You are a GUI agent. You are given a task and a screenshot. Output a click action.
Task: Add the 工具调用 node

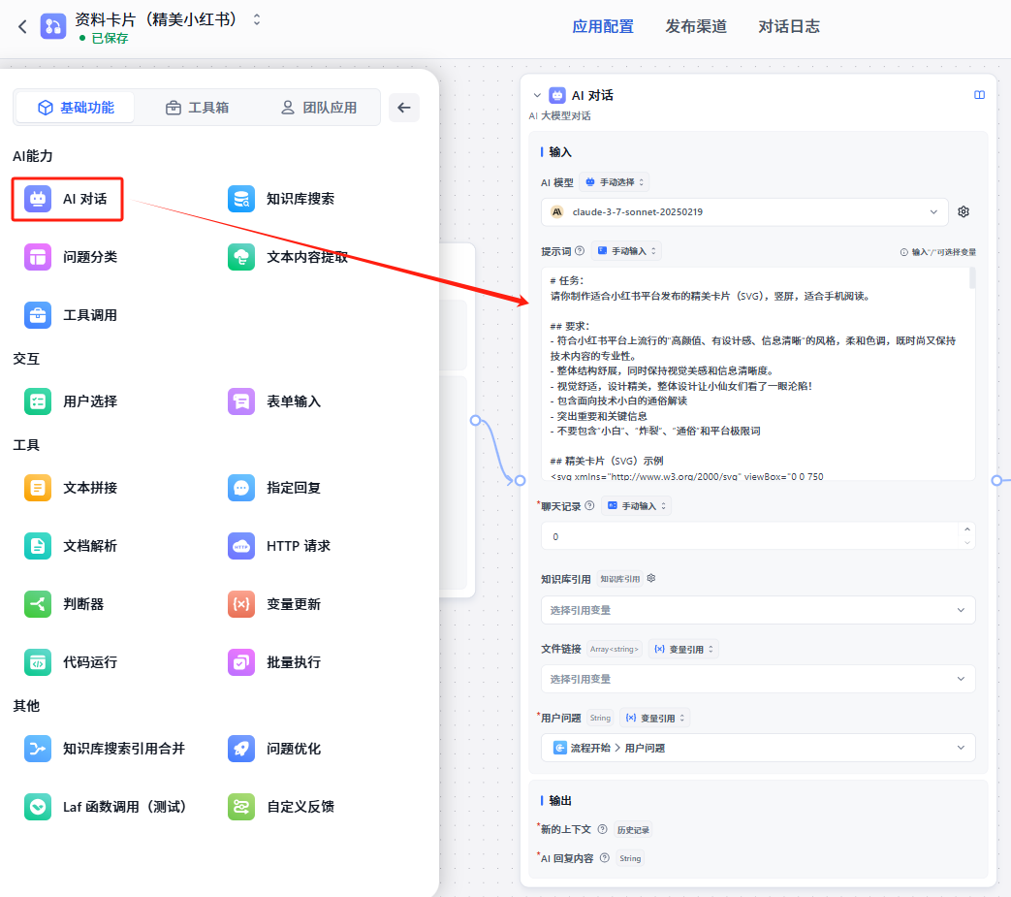(x=71, y=315)
